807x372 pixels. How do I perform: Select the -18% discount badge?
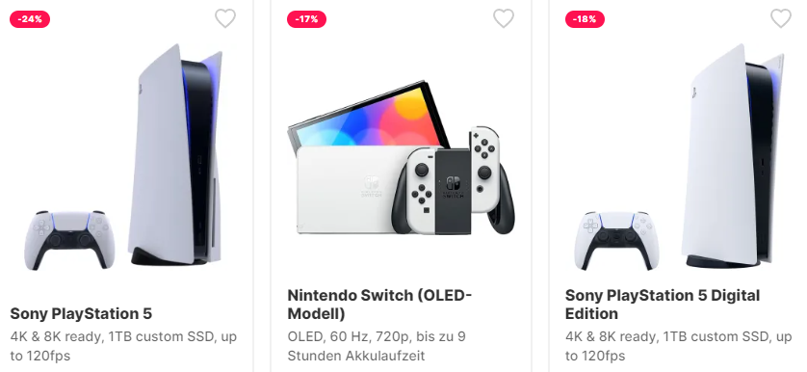(585, 19)
